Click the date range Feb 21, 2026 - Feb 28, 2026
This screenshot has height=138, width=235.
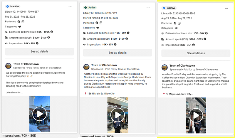(x=20, y=17)
